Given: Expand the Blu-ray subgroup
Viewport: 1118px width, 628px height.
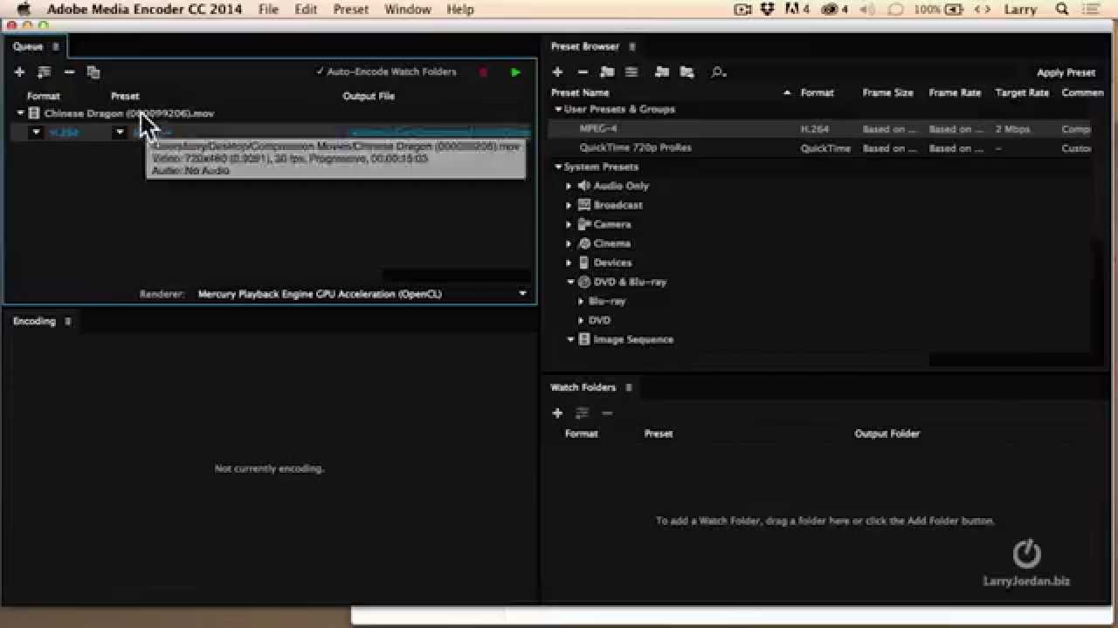Looking at the screenshot, I should pyautogui.click(x=581, y=301).
